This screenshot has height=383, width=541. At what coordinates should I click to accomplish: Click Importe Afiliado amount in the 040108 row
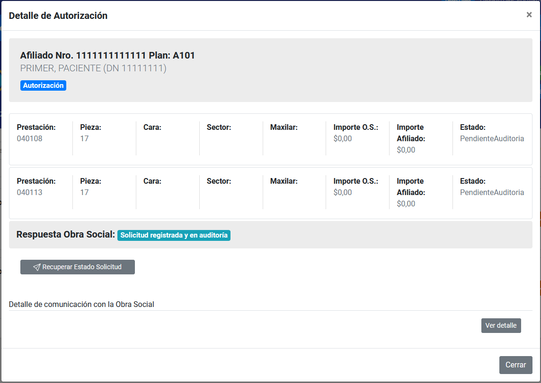tap(406, 150)
